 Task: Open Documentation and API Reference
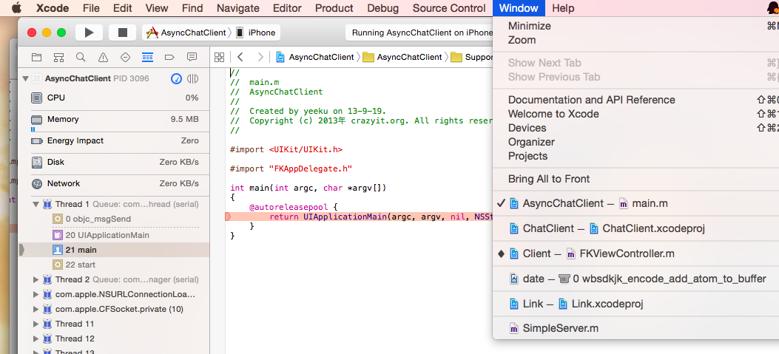click(x=636, y=100)
